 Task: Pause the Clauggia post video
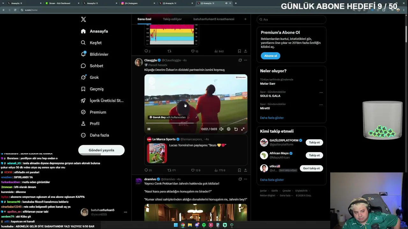149,129
